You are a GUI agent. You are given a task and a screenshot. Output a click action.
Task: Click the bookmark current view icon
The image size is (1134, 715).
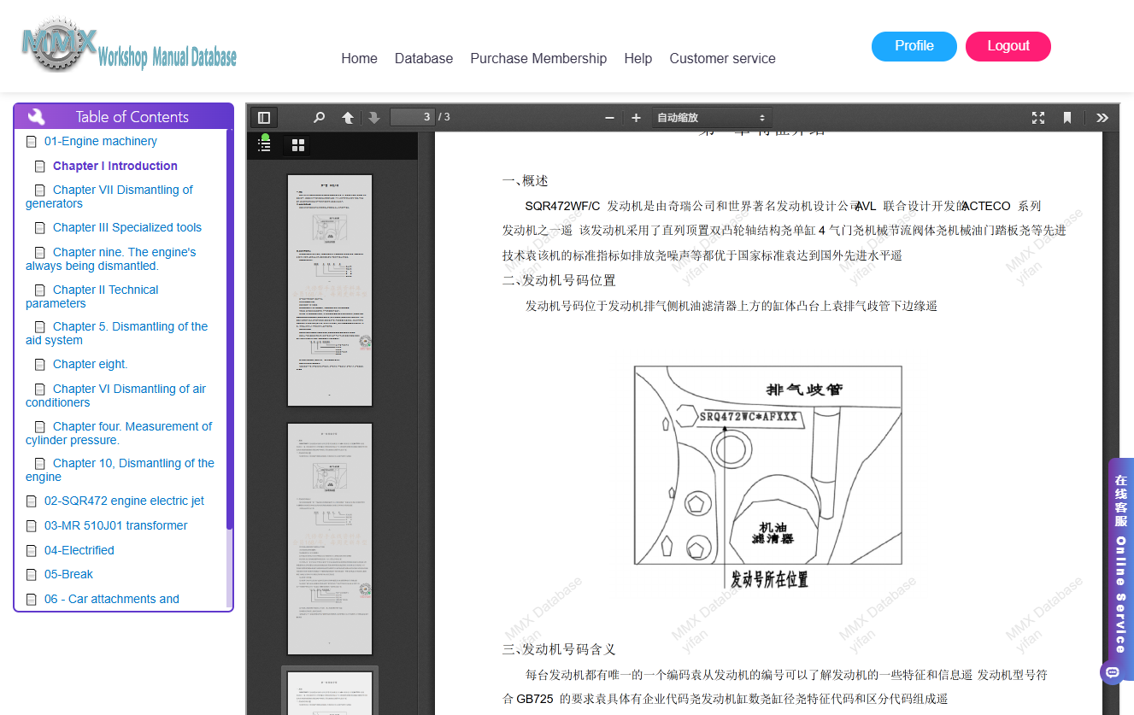point(1067,118)
